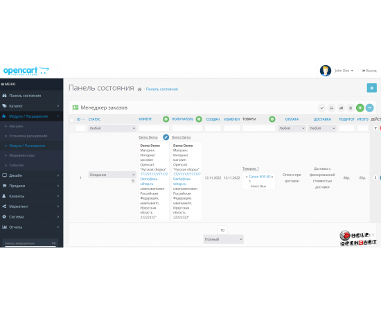Collapse Модули / Расширения parent menu
This screenshot has height=312, width=381.
32,116
